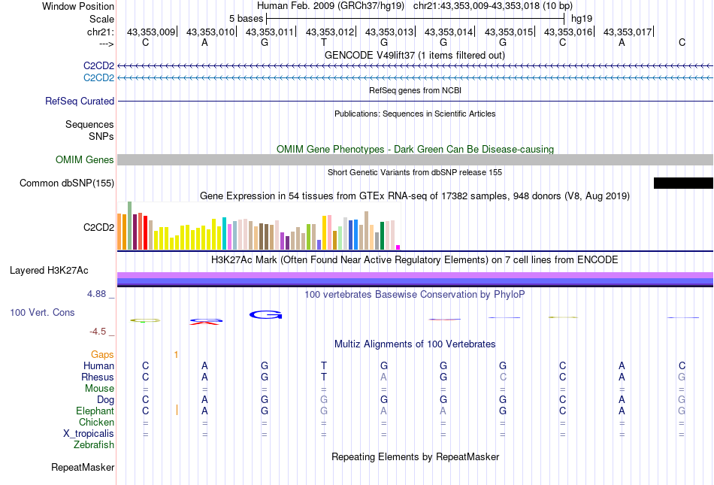
Task: Click the Multiz Alignments of 100 Vertebrates title
Action: (415, 344)
